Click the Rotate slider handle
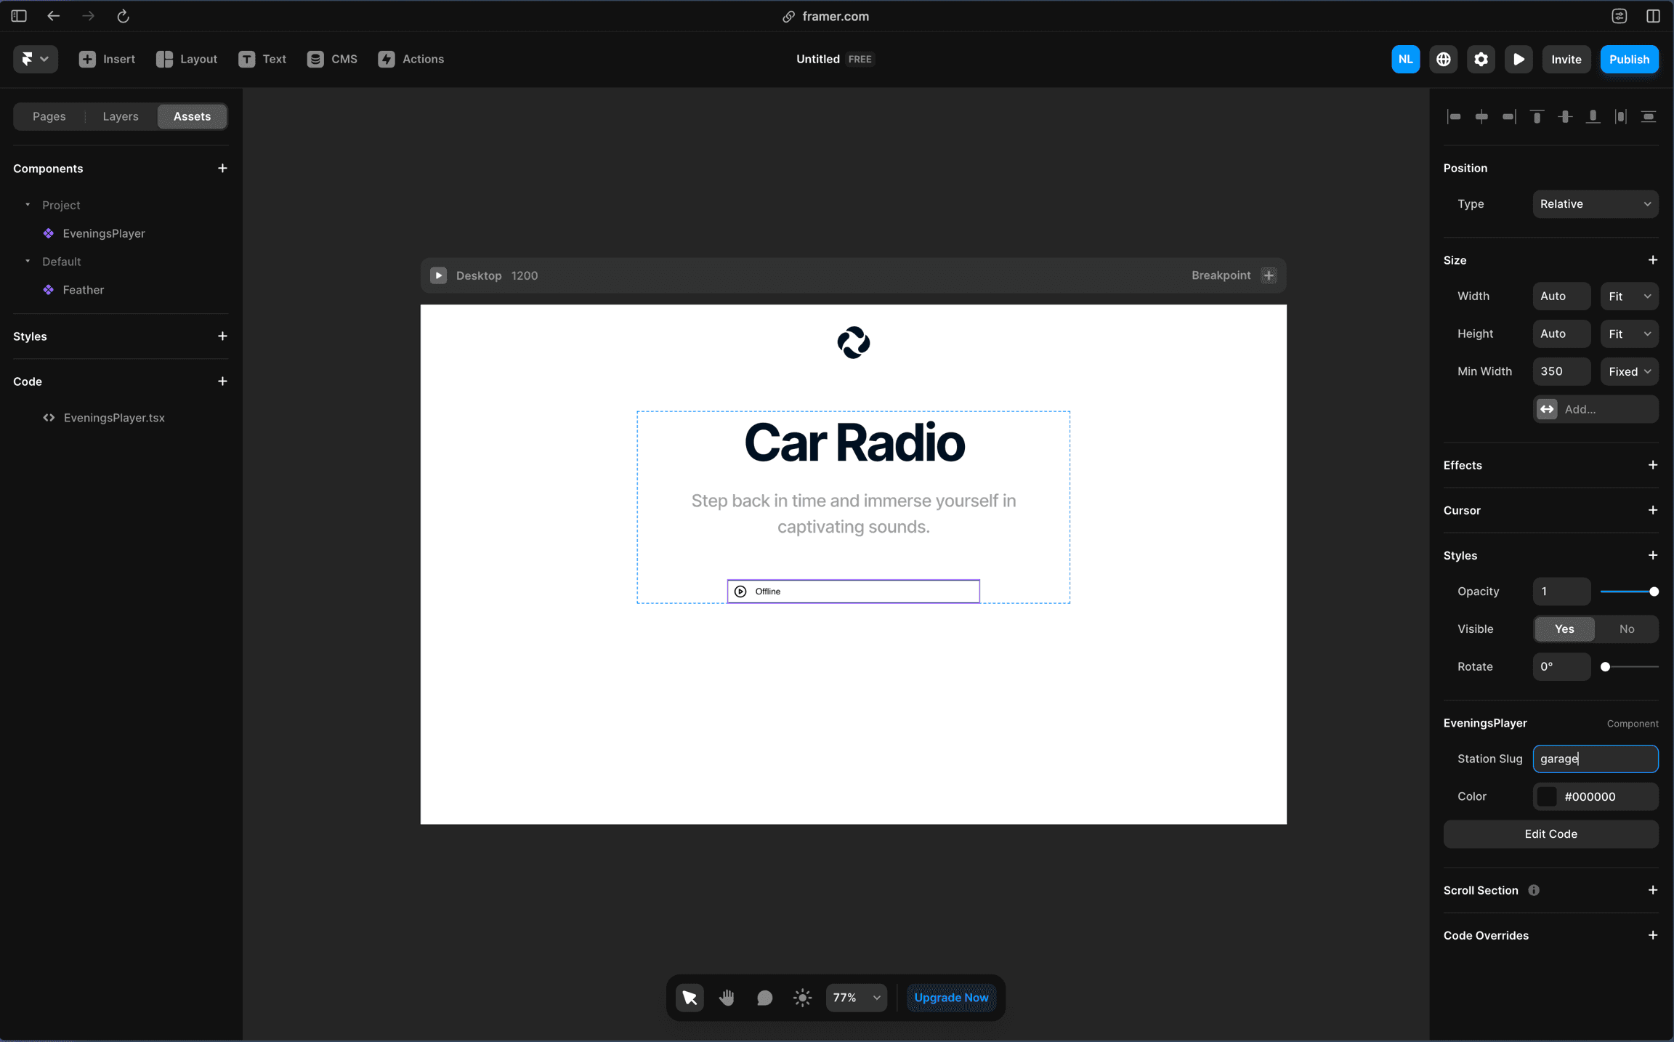The image size is (1674, 1042). point(1606,667)
